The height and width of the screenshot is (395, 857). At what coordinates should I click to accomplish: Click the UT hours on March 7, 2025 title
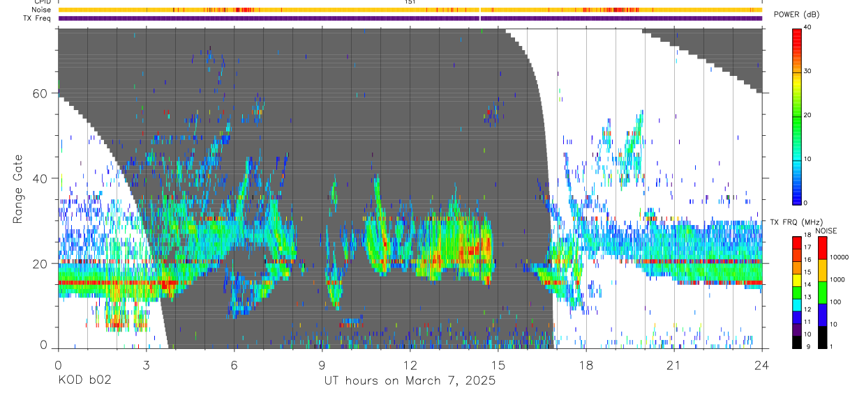click(x=410, y=381)
